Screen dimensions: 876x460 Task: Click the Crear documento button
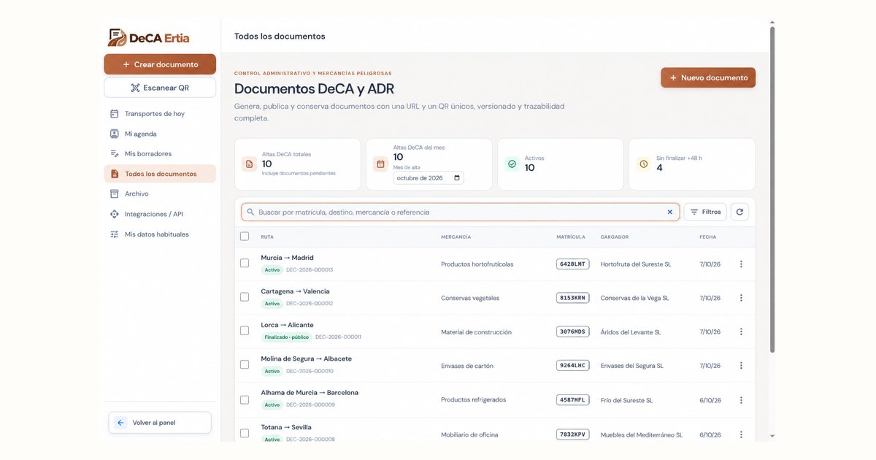pos(160,64)
